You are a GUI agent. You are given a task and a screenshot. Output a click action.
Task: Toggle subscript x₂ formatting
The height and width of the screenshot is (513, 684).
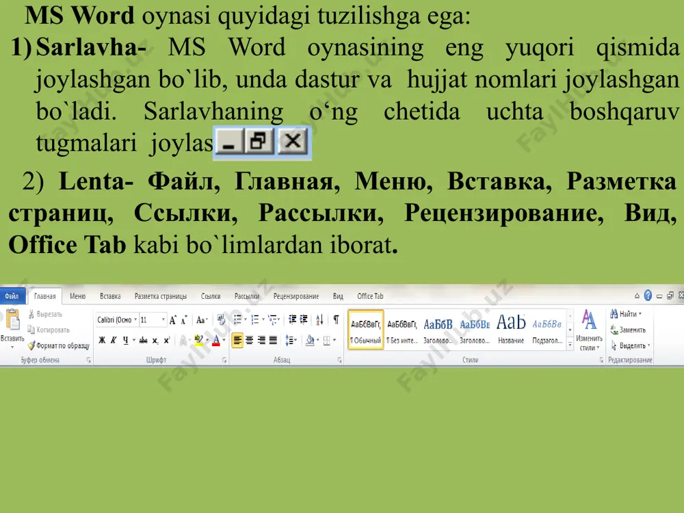coord(155,341)
